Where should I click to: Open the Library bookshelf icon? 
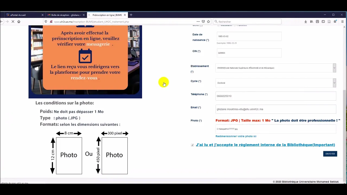tap(311, 22)
